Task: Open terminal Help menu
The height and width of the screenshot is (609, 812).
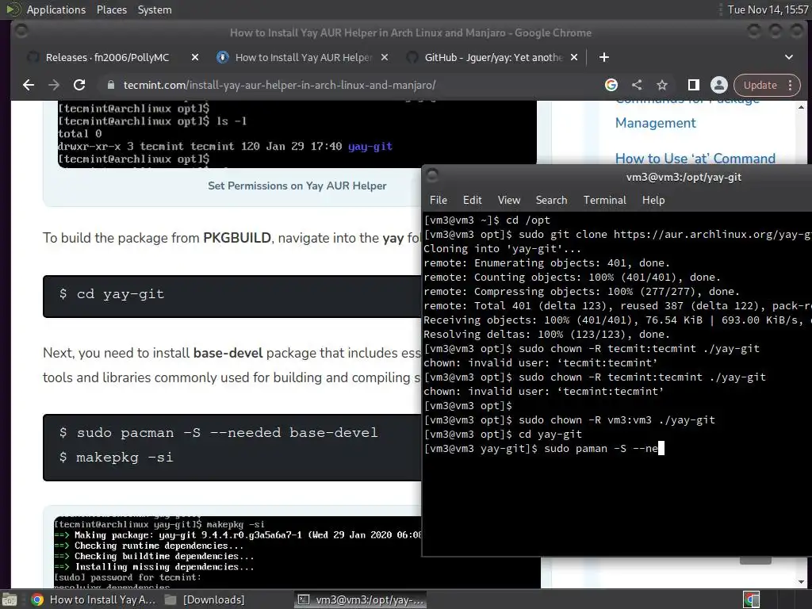Action: [x=653, y=200]
